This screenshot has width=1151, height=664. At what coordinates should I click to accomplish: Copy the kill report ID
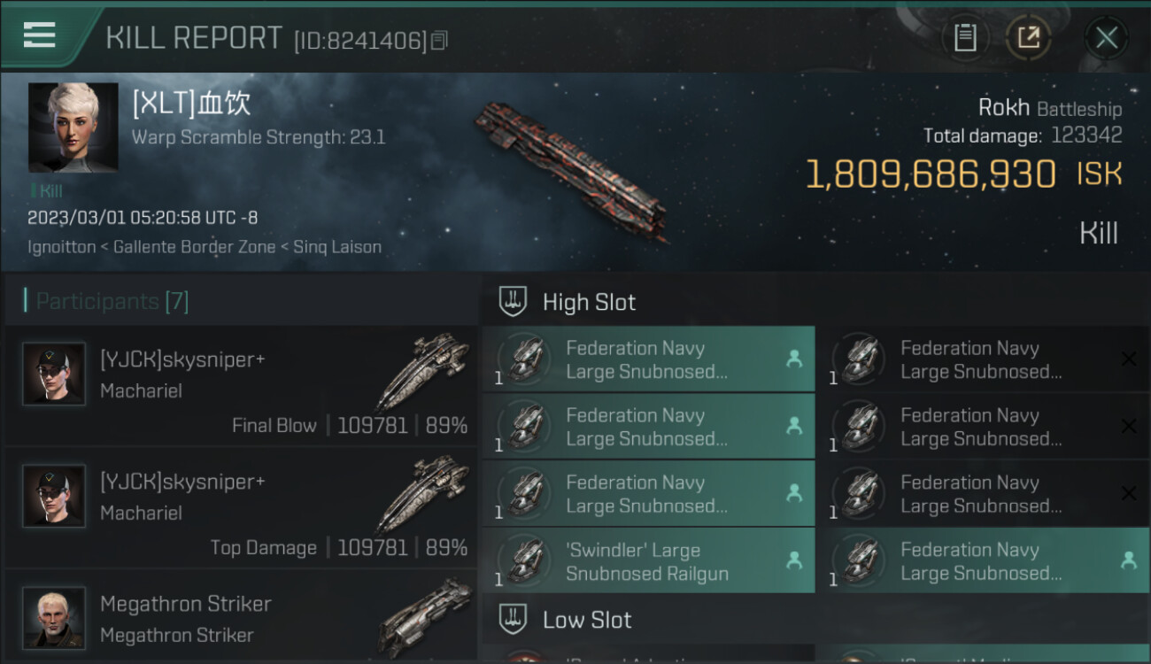[440, 40]
